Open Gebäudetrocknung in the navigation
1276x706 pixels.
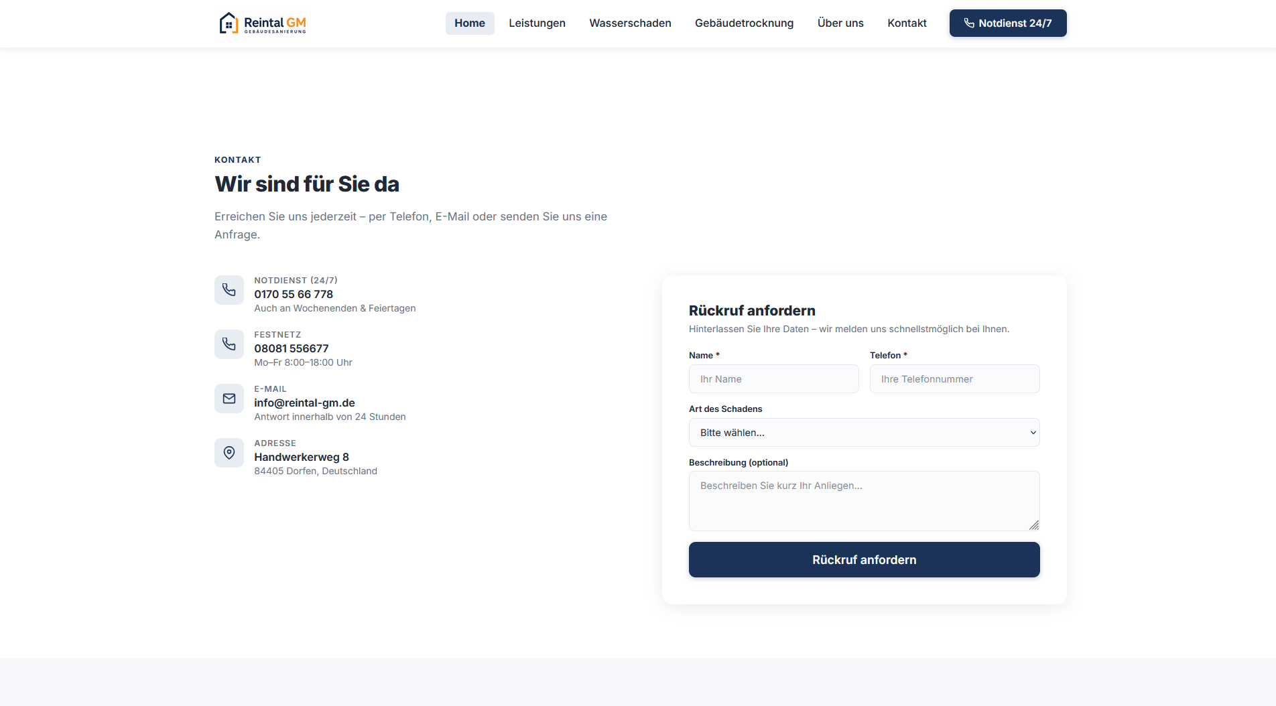744,23
